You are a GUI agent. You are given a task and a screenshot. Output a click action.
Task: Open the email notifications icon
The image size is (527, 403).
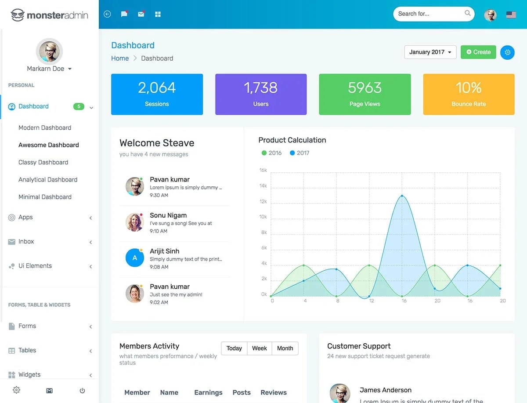point(141,14)
